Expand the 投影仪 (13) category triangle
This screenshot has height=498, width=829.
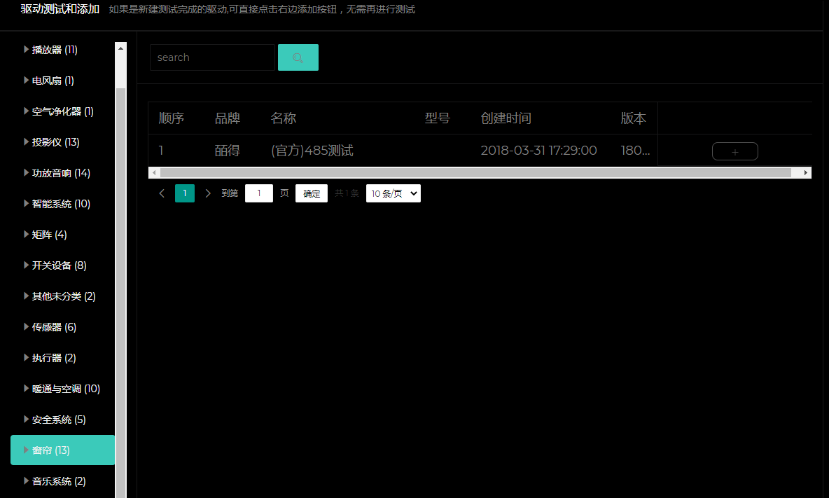[26, 142]
